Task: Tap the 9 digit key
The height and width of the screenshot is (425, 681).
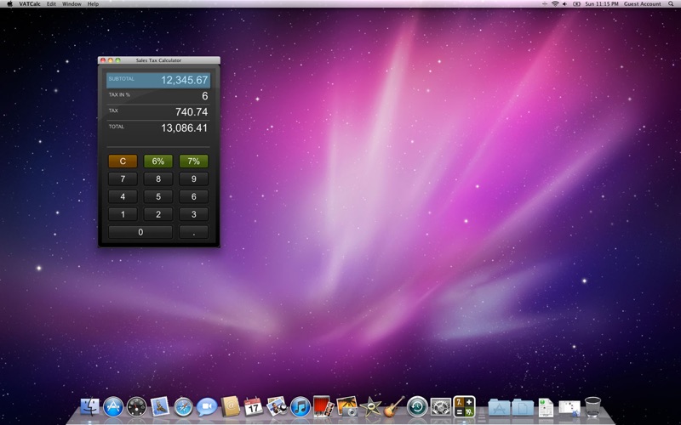Action: click(194, 178)
